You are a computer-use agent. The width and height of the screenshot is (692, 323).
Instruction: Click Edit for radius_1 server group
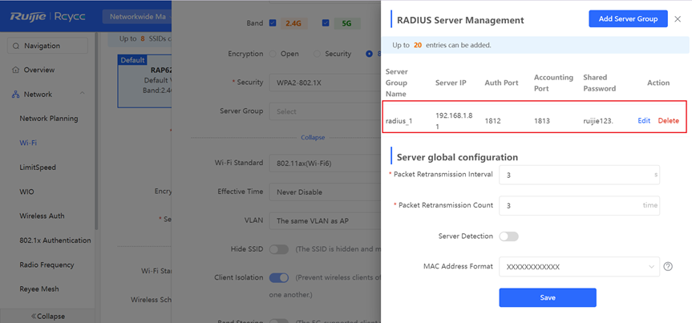[x=643, y=120]
